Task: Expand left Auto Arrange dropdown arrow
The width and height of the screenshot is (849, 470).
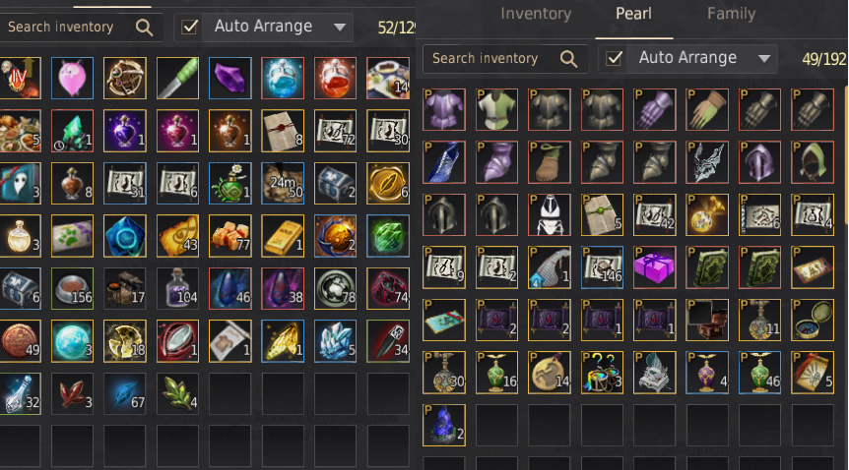Action: [x=340, y=28]
